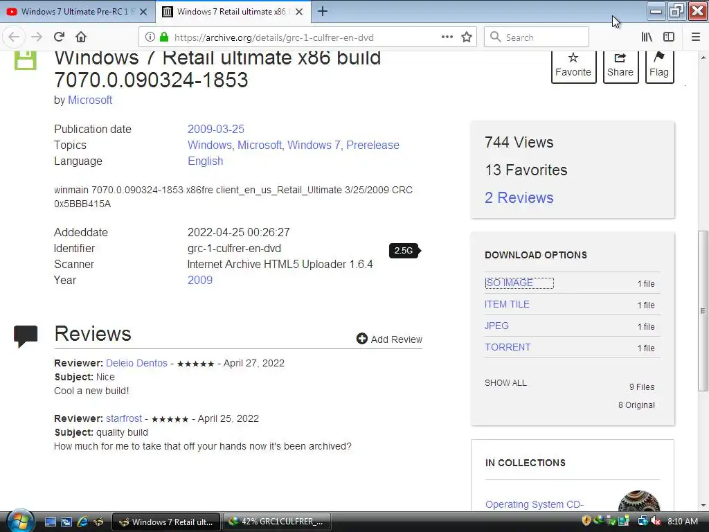The width and height of the screenshot is (709, 532).
Task: Click publication date 2009-03-25 link
Action: click(x=216, y=129)
